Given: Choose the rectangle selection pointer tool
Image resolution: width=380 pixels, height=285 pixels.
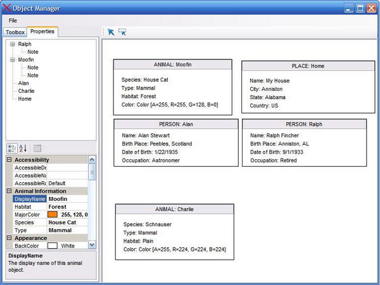Looking at the screenshot, I should click(x=122, y=32).
